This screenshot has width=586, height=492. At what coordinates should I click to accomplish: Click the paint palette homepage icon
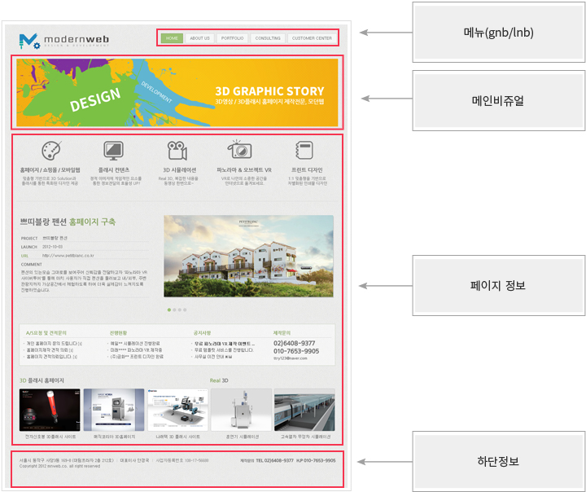click(50, 151)
